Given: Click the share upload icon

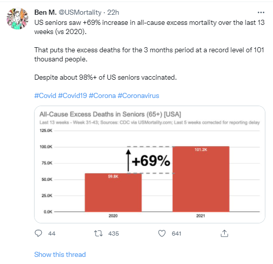Looking at the screenshot, I should pyautogui.click(x=224, y=234).
